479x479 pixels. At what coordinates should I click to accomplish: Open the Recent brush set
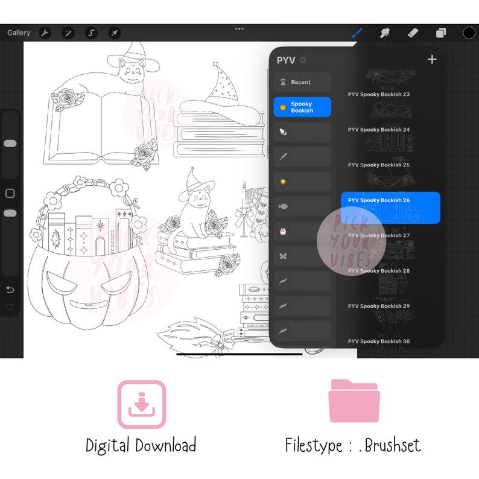(302, 82)
